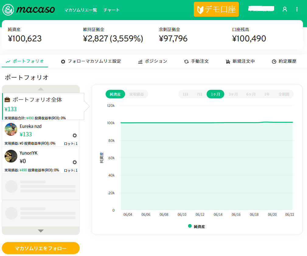Open settings gear for Eureka nzd
This screenshot has height=256, width=307.
(x=75, y=135)
